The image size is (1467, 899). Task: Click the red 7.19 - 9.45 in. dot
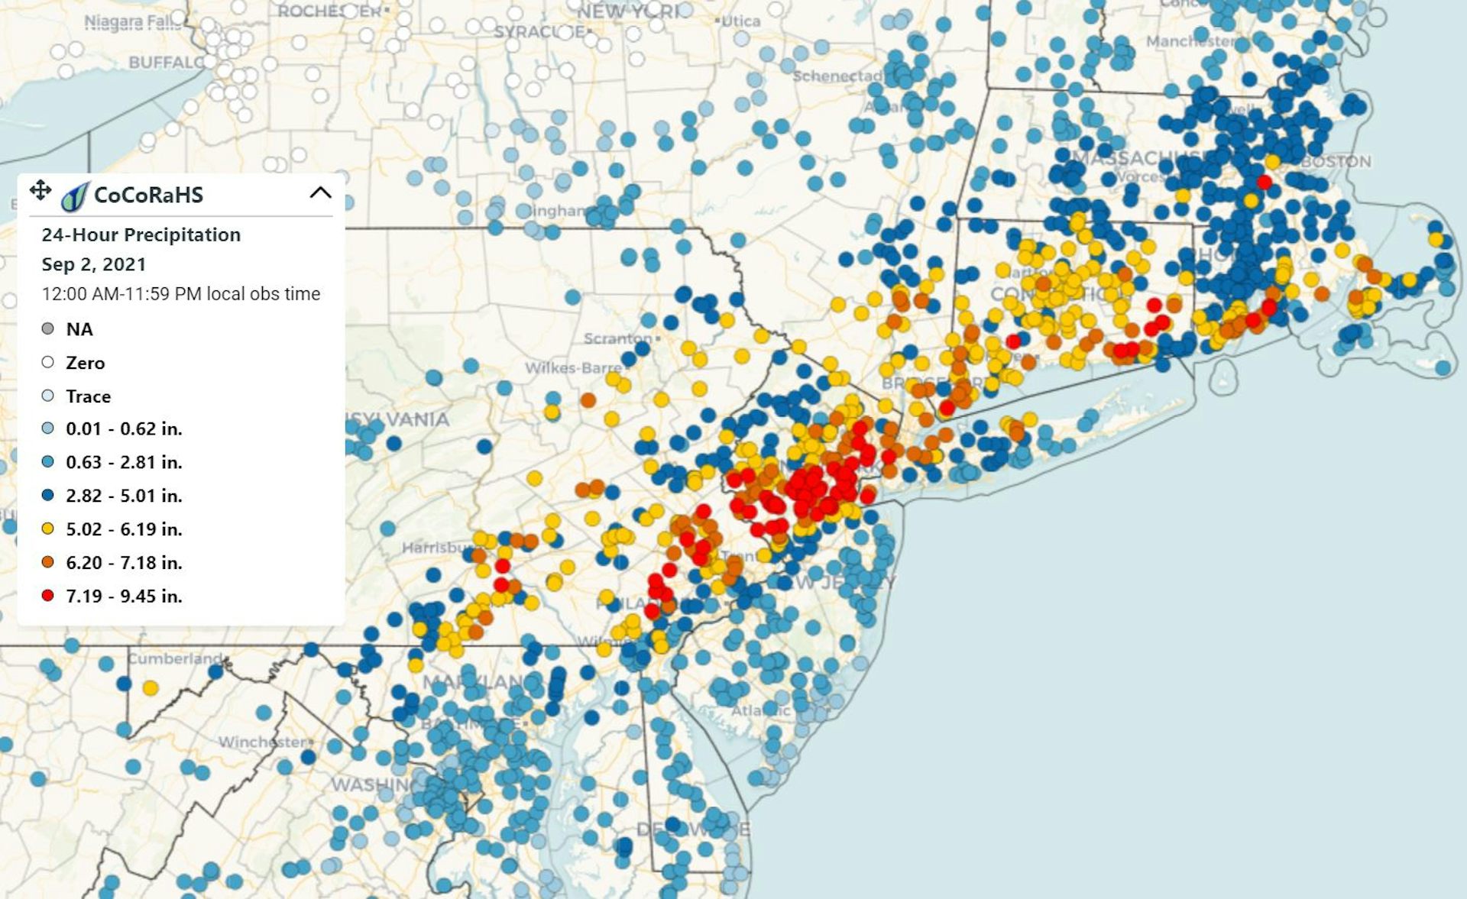47,596
